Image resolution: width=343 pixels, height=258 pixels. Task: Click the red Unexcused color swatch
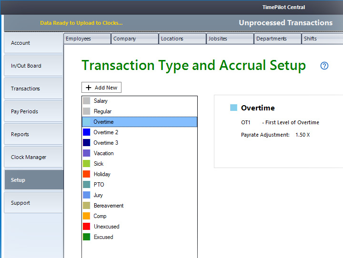(86, 227)
